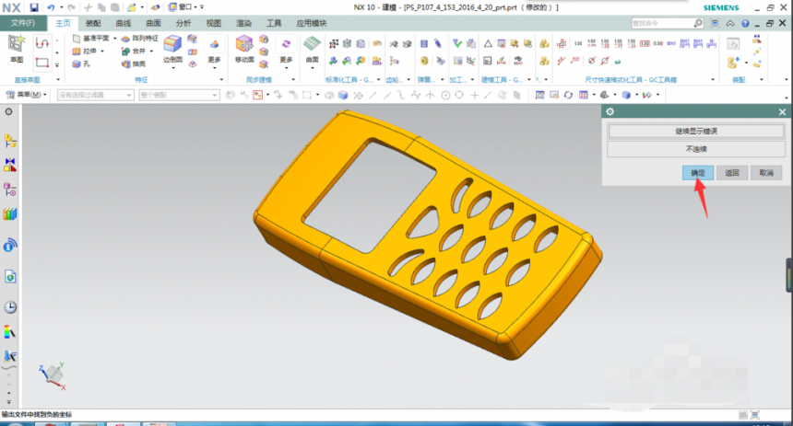Switch to the Render (渲染) tab
Image resolution: width=793 pixels, height=426 pixels.
[243, 23]
